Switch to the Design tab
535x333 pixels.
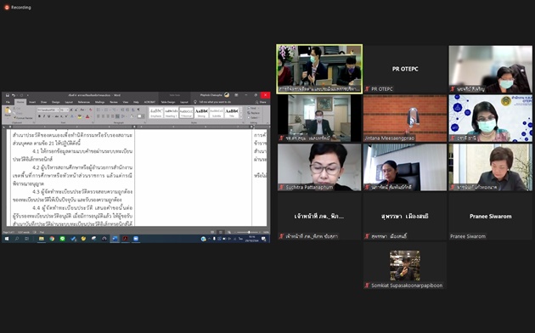(55, 102)
